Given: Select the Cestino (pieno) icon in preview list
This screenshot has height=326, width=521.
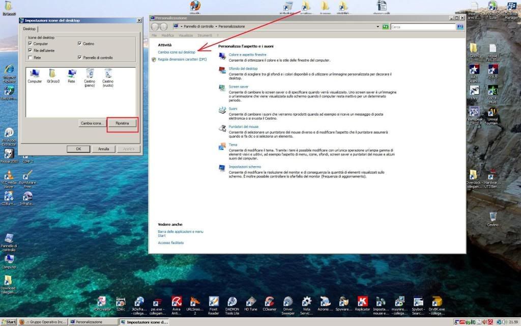Looking at the screenshot, I should [x=90, y=74].
